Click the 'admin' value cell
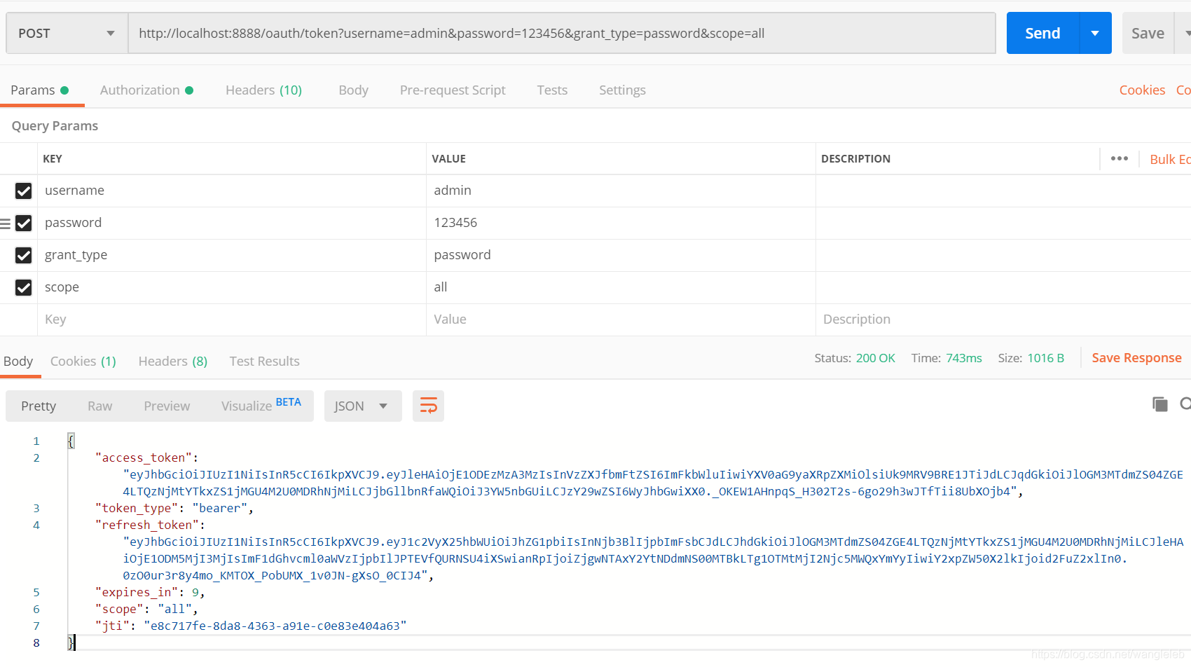Image resolution: width=1191 pixels, height=667 pixels. tap(621, 191)
